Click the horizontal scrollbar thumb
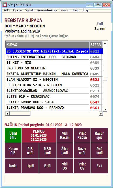 click(20, 113)
